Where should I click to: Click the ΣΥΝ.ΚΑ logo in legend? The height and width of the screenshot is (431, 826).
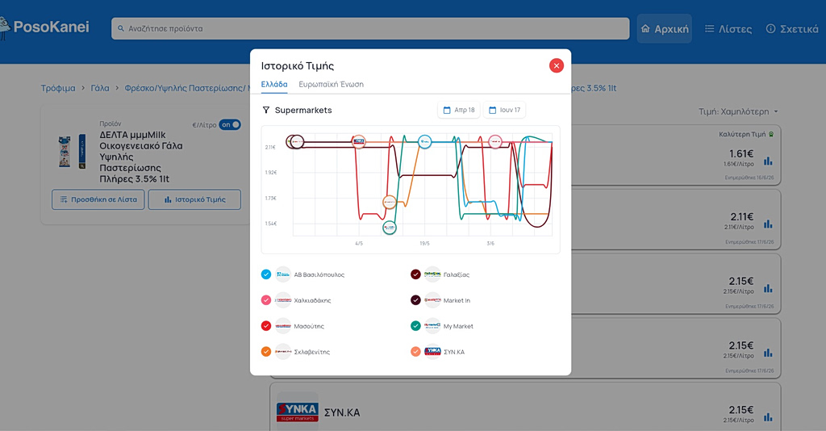pyautogui.click(x=432, y=352)
